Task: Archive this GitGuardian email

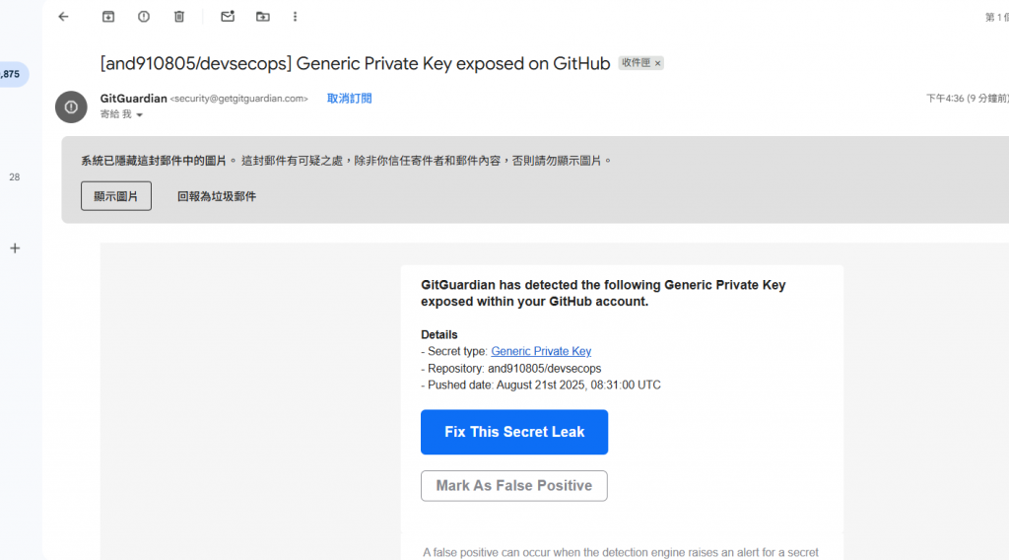Action: [x=108, y=17]
